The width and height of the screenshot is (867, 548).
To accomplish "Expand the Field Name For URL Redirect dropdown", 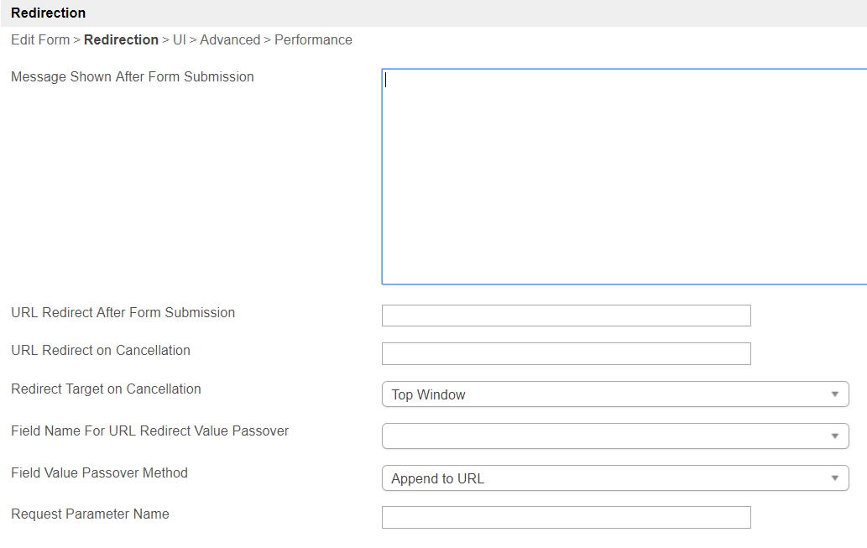I will point(614,436).
